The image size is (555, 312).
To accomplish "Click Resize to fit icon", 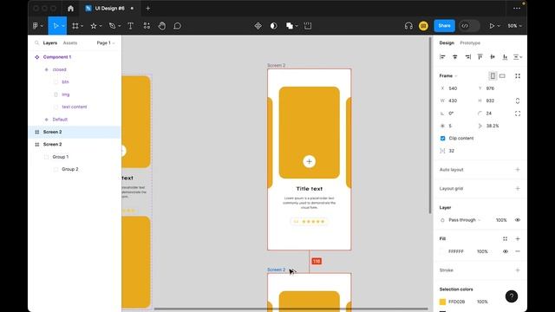I will pyautogui.click(x=518, y=75).
